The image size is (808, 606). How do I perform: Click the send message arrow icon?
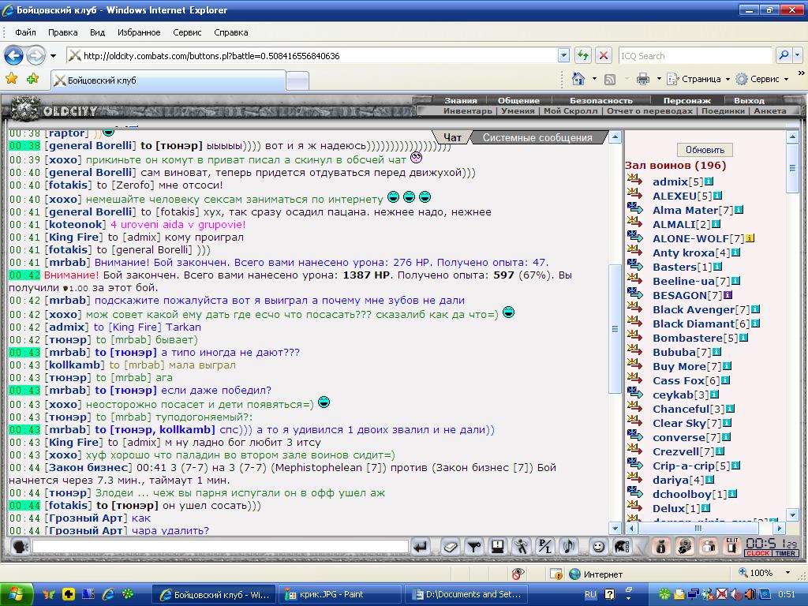tap(421, 547)
